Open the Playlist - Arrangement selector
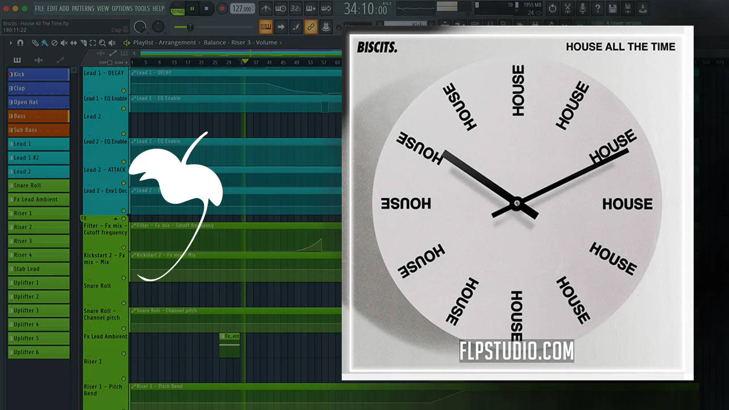The image size is (729, 410). click(x=164, y=43)
